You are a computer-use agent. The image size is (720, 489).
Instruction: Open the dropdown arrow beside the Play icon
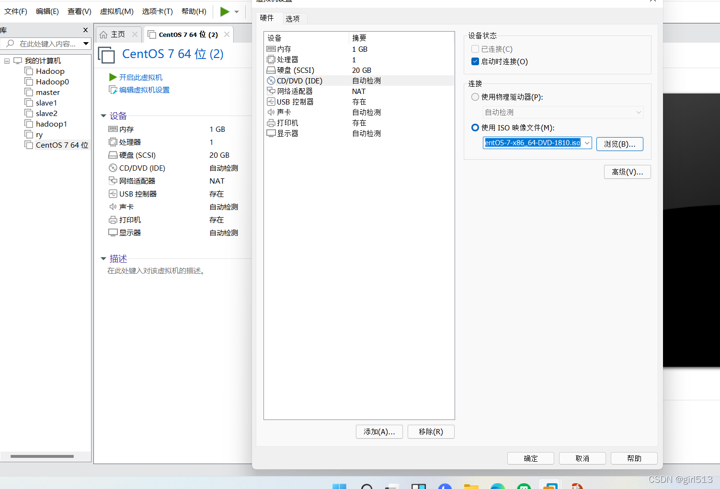click(x=237, y=12)
